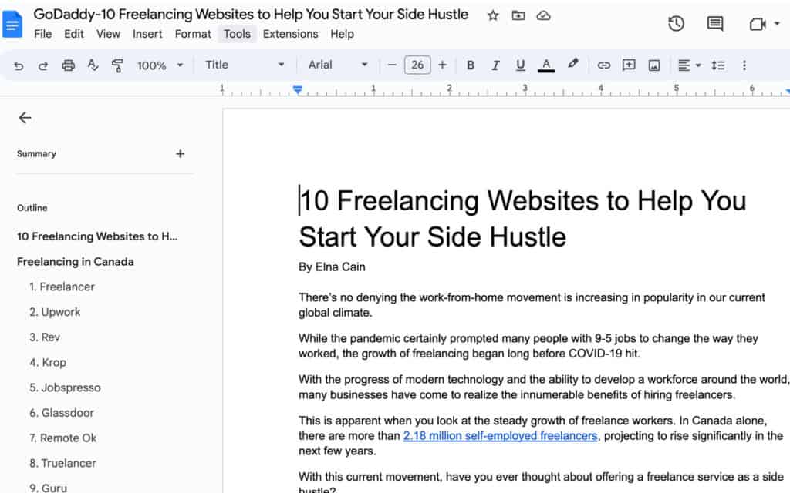Jump to Freelancing in Canada outline heading

(x=75, y=262)
